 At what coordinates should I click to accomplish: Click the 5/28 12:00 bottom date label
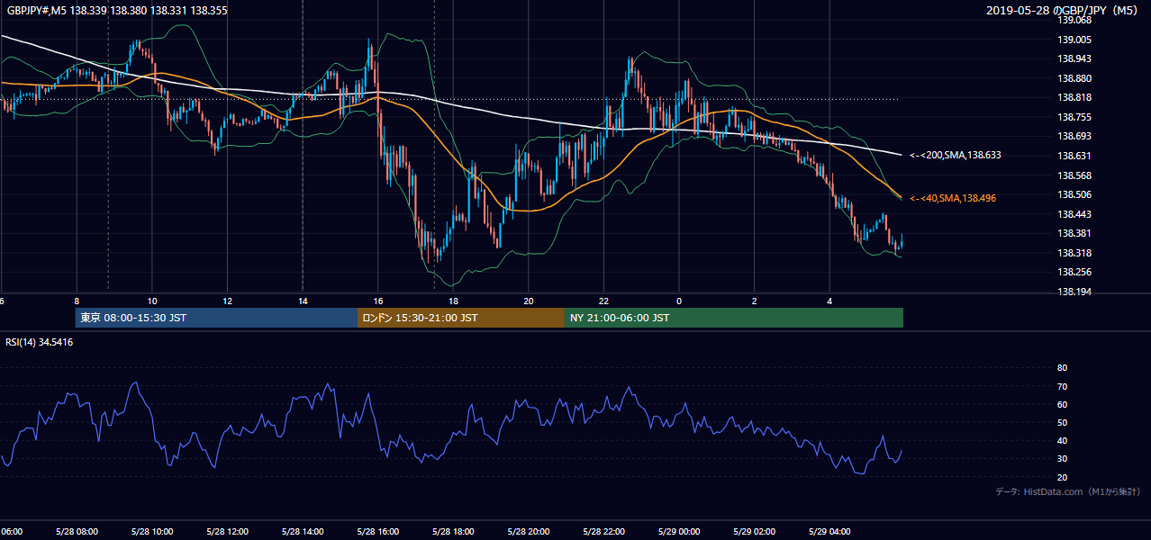tap(227, 531)
